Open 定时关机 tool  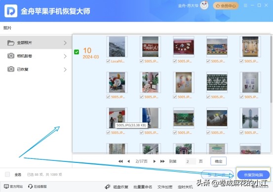tap(185, 187)
